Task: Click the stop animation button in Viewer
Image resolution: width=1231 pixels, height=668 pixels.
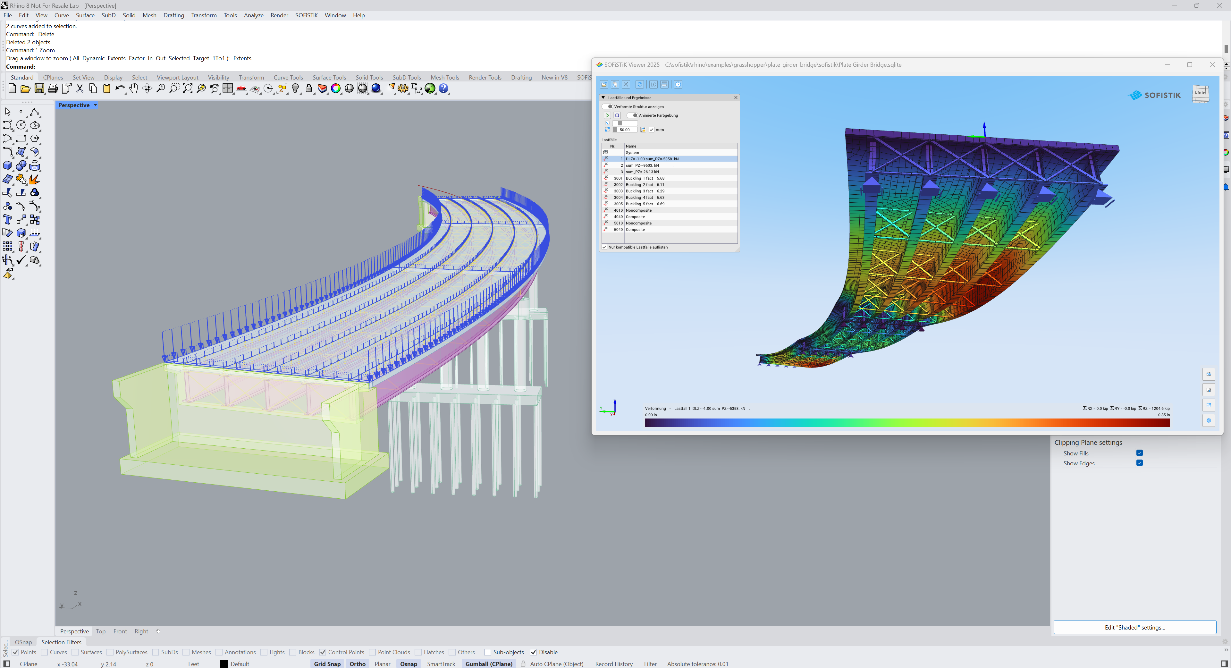Action: [x=617, y=116]
